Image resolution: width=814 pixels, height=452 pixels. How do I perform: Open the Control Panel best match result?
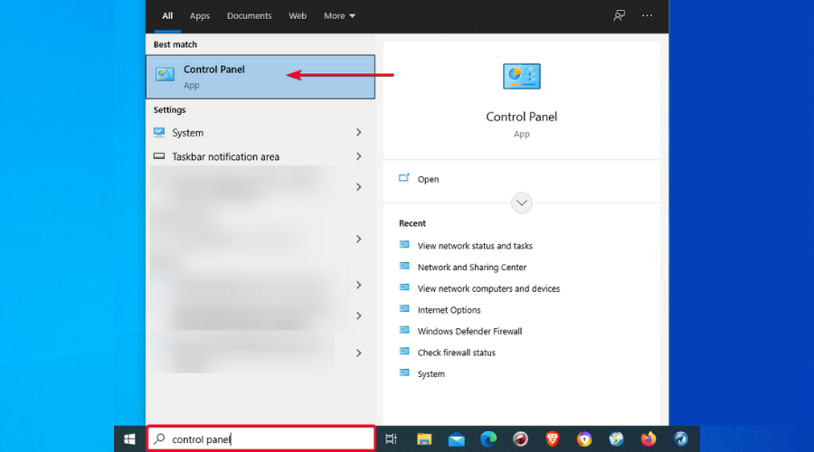point(260,77)
